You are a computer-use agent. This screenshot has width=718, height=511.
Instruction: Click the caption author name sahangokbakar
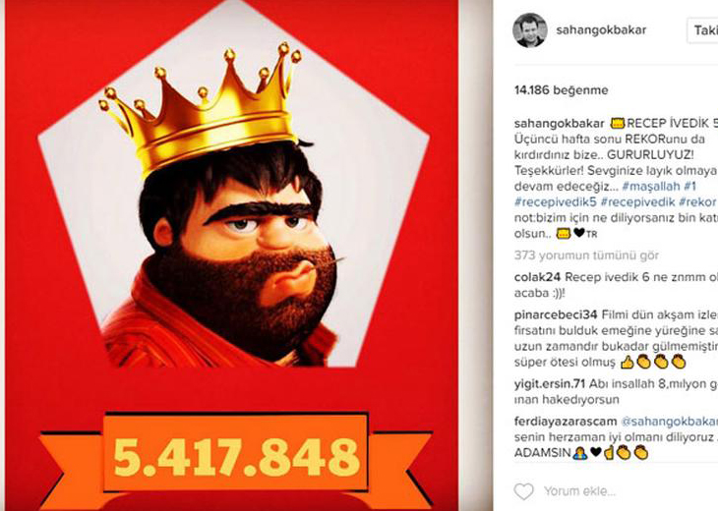[x=559, y=124]
